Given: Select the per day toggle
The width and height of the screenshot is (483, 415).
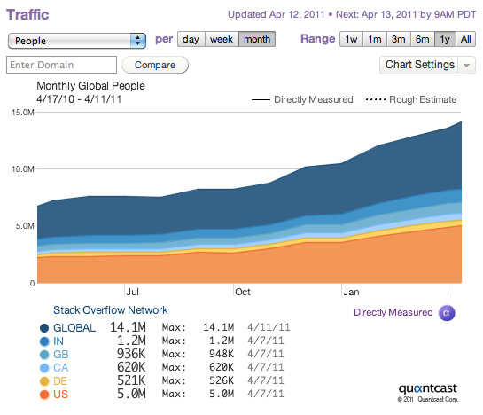Looking at the screenshot, I should tap(191, 40).
